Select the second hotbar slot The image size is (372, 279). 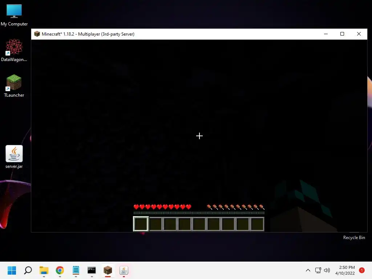pos(155,224)
